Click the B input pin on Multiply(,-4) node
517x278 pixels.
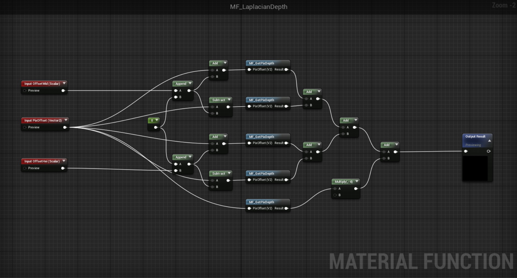click(335, 195)
